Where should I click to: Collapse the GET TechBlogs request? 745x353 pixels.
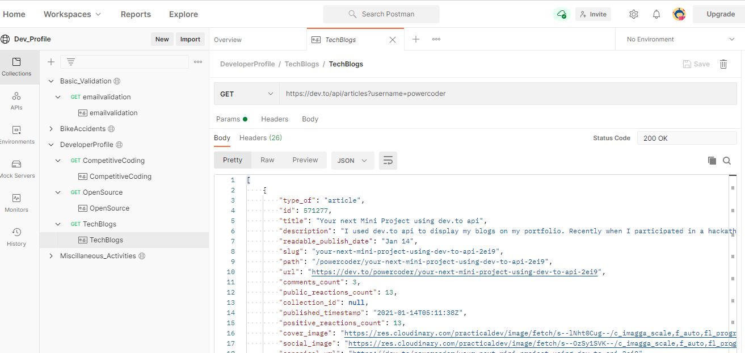click(x=58, y=224)
